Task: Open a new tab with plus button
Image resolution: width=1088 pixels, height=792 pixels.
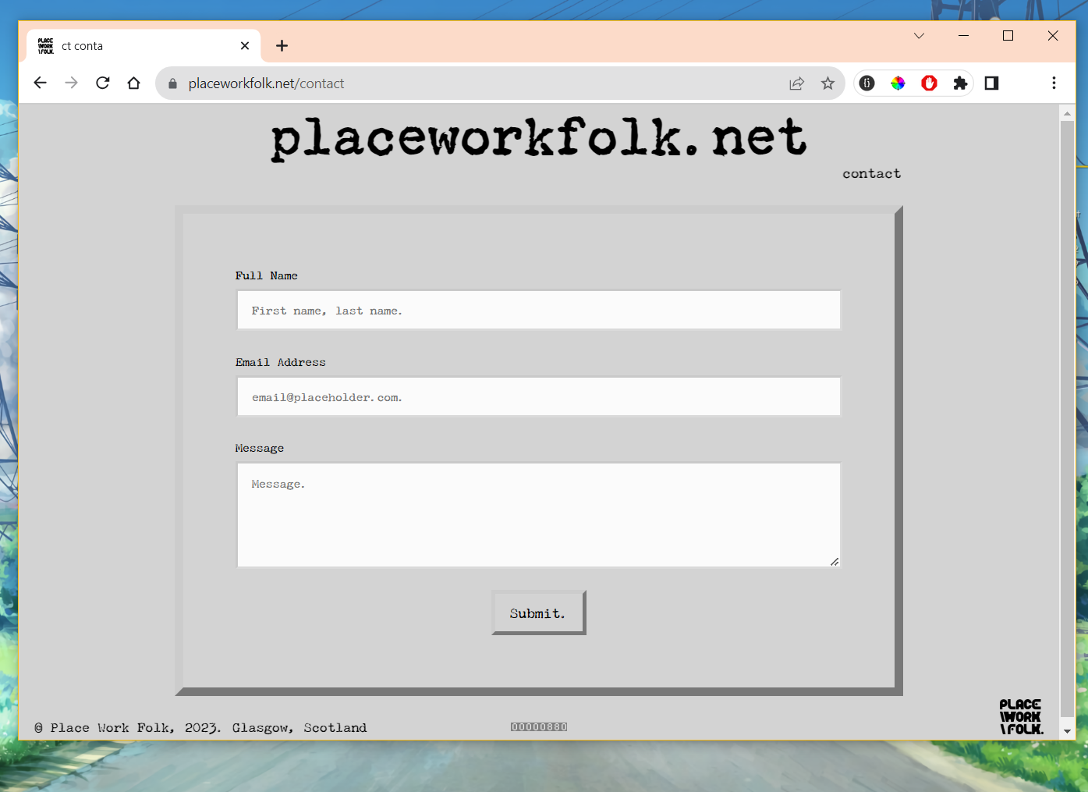Action: 282,46
